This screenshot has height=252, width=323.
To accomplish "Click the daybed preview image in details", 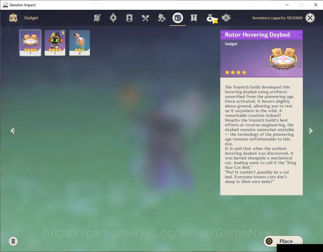I will tap(284, 58).
